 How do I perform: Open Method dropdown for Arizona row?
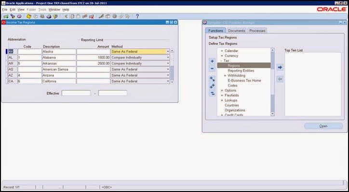[168, 75]
